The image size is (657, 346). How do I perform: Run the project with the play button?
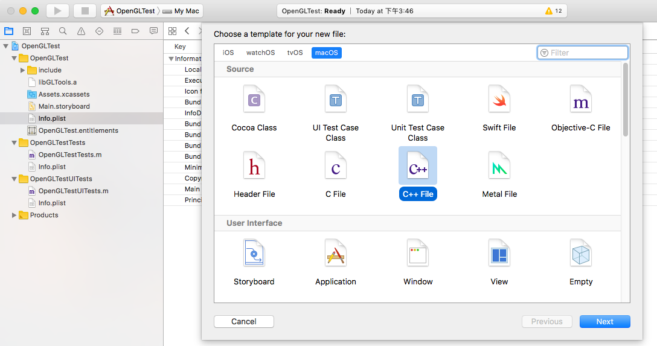point(57,11)
